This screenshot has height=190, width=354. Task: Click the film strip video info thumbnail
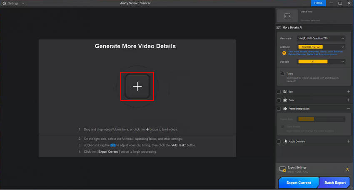(x=287, y=16)
